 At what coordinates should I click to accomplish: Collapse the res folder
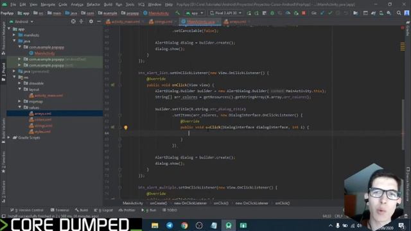click(x=14, y=77)
